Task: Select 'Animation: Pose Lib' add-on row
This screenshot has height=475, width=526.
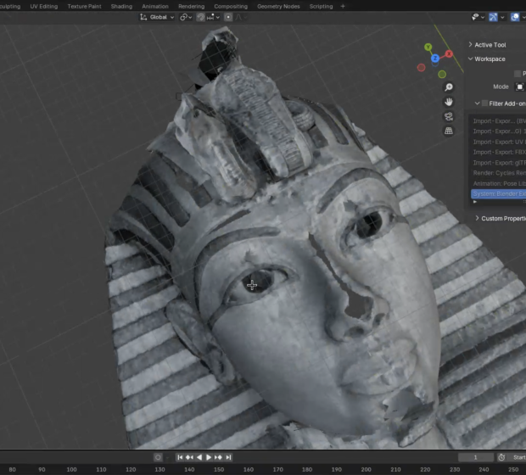Action: [498, 183]
